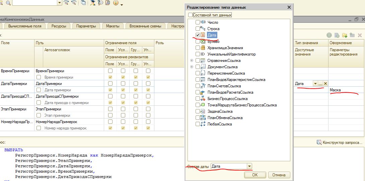
Task: Click the add table group icon above table
Action: click(x=352, y=35)
